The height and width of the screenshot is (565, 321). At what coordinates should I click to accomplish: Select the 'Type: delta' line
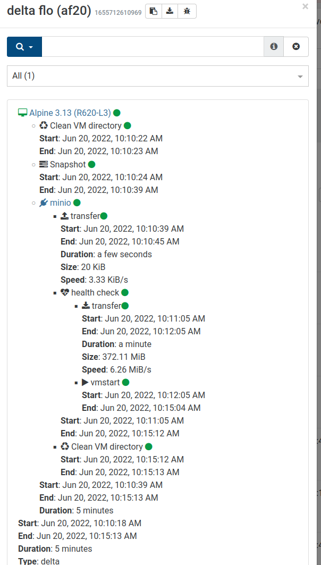[39, 561]
